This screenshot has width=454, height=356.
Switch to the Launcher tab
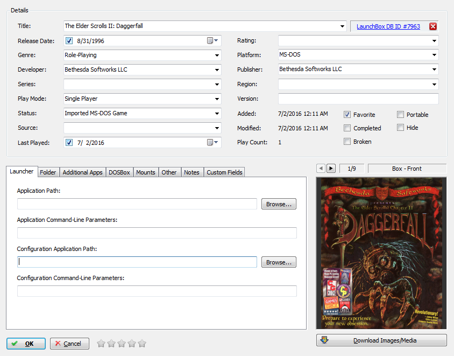pos(22,171)
